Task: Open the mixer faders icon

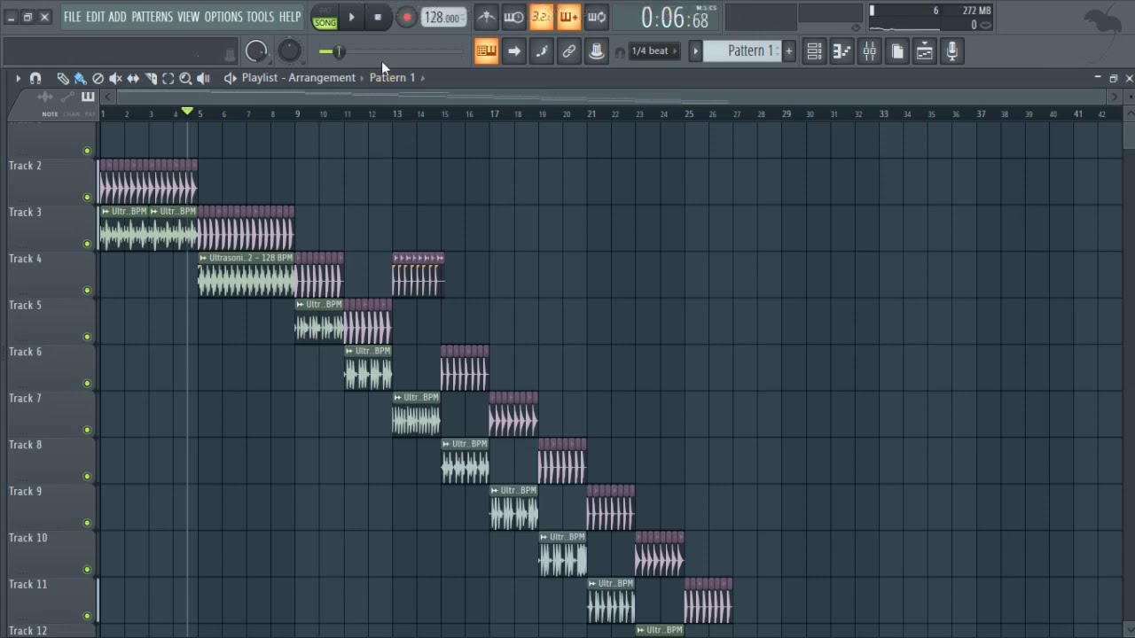Action: pos(869,51)
